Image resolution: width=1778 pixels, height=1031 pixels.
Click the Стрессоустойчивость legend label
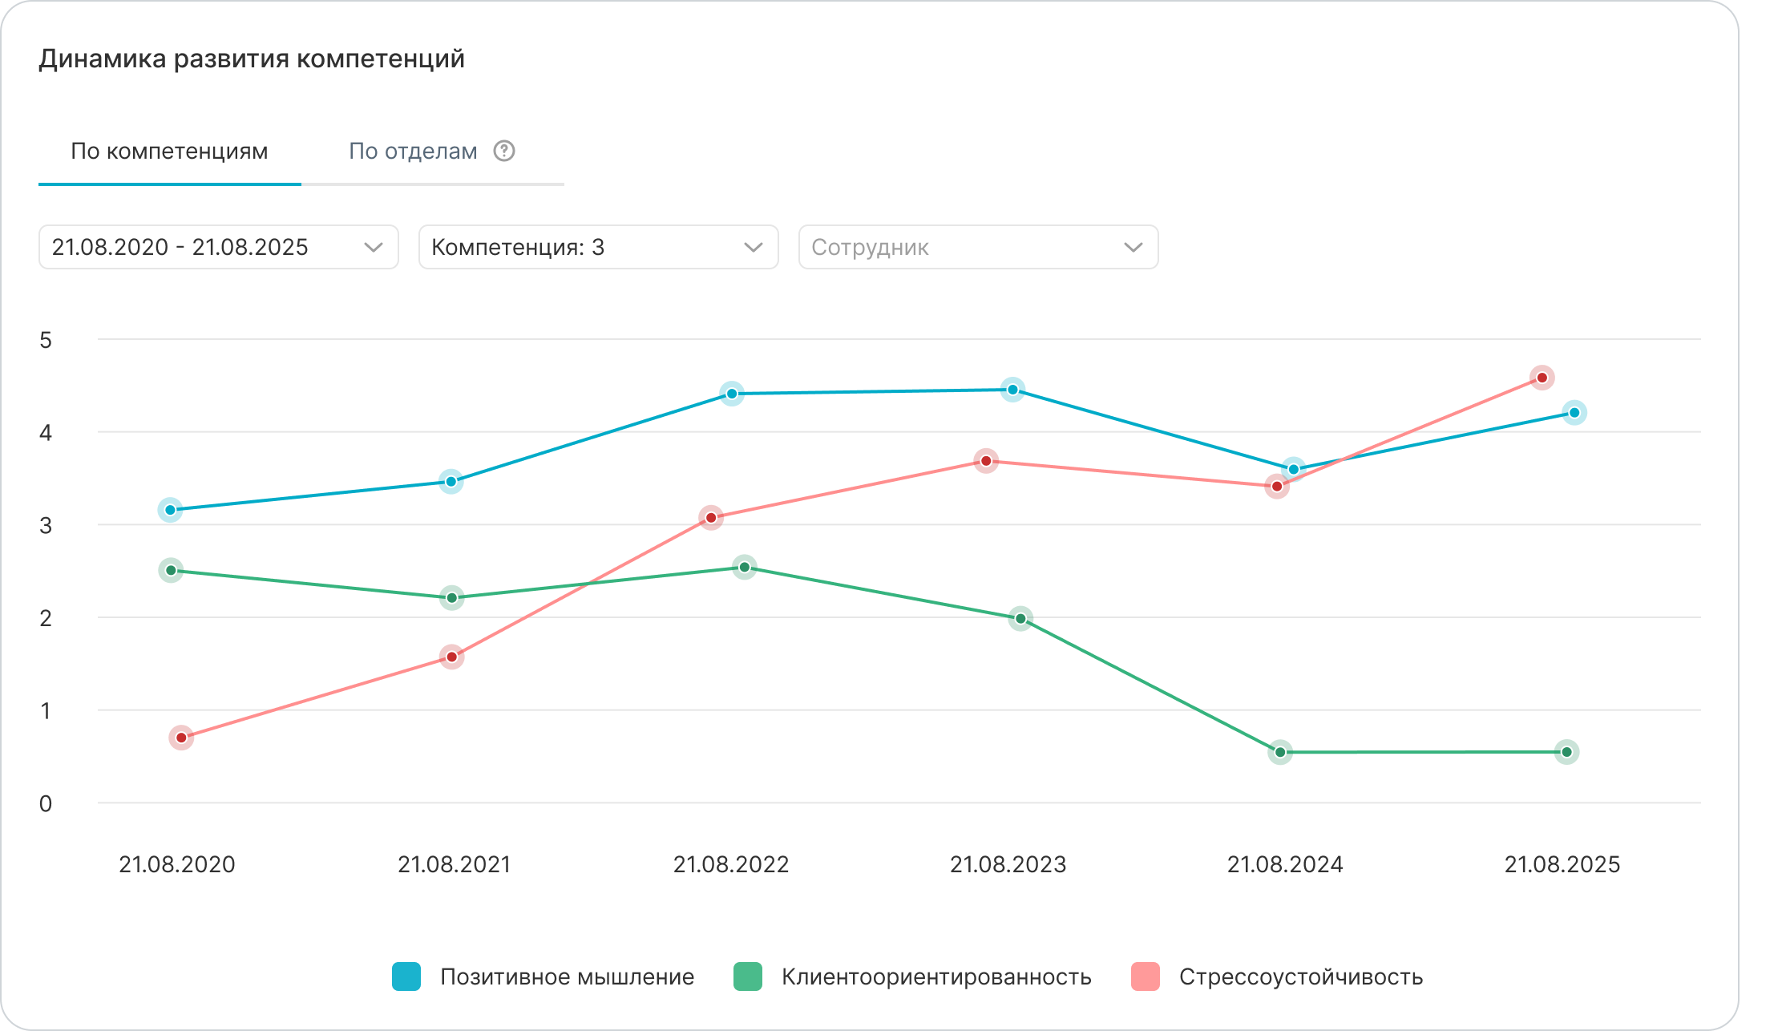coord(1301,976)
